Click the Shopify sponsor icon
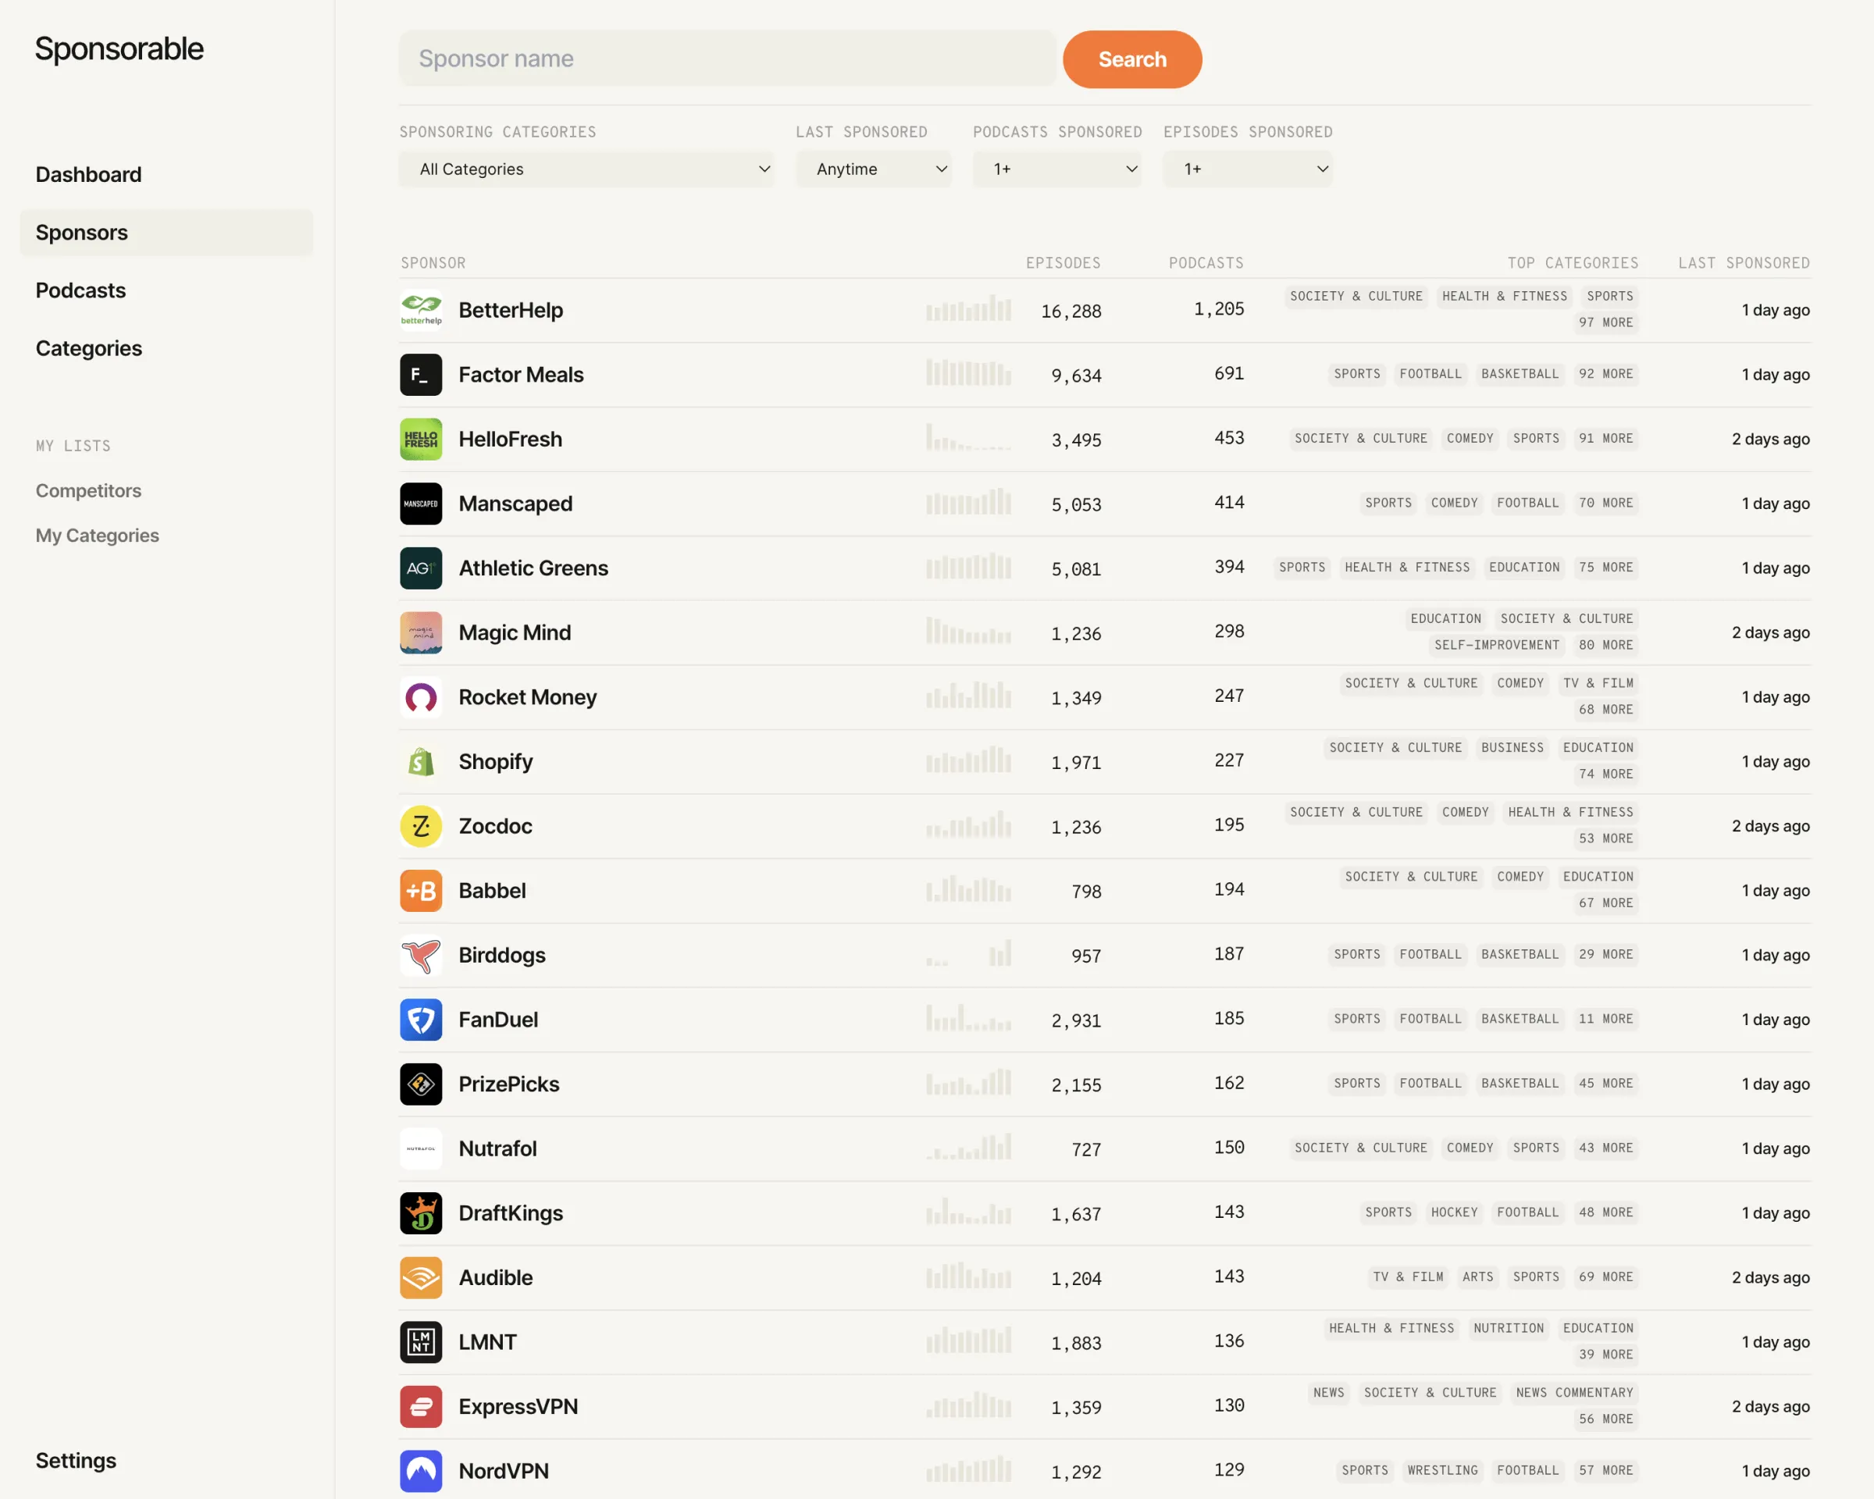This screenshot has width=1874, height=1499. 421,760
